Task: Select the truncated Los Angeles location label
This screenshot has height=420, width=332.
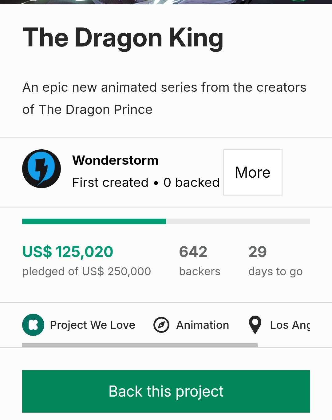Action: pyautogui.click(x=290, y=325)
